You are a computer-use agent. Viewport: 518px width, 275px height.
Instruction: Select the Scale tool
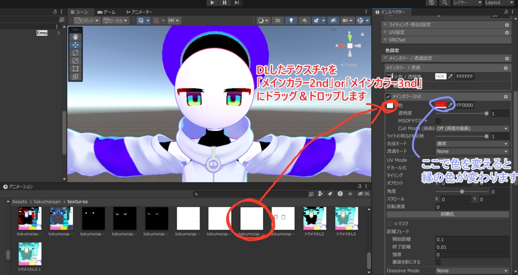tap(75, 61)
